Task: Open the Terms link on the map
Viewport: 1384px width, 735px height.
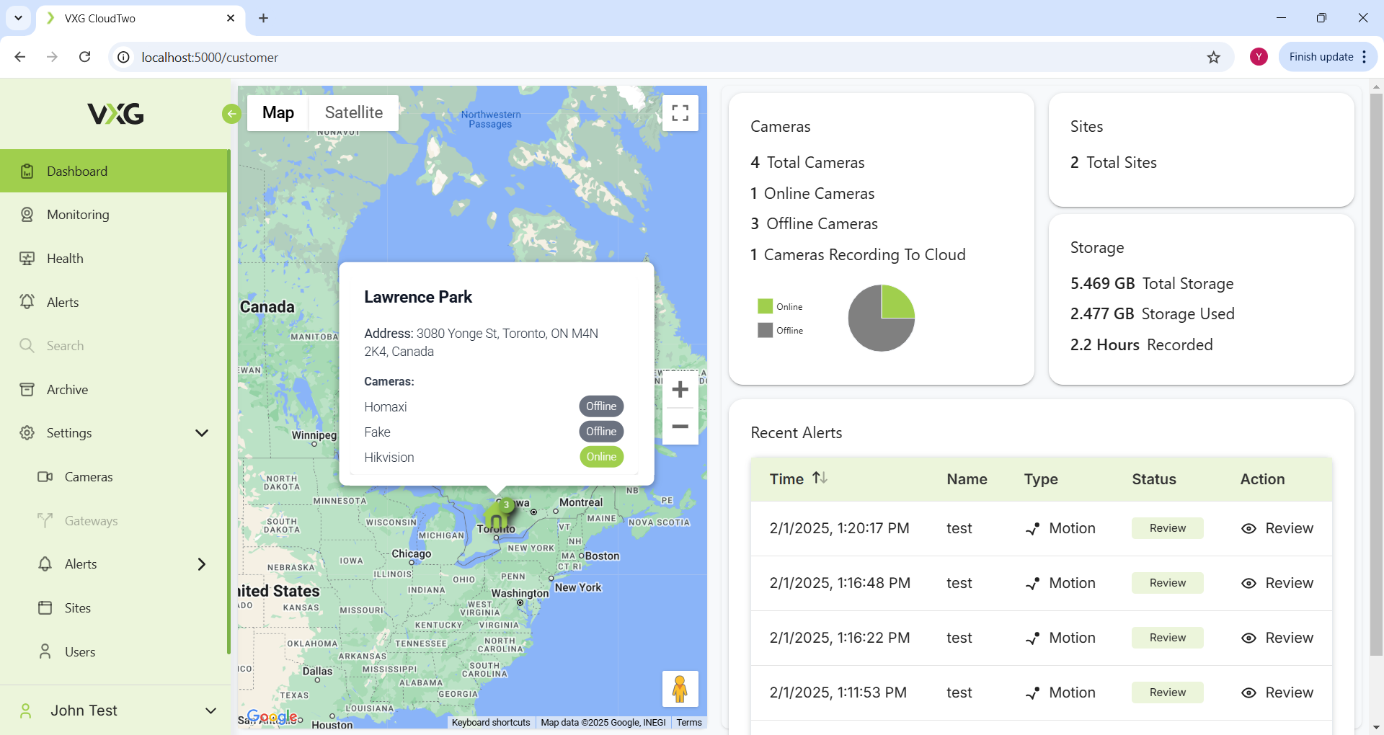Action: (688, 723)
